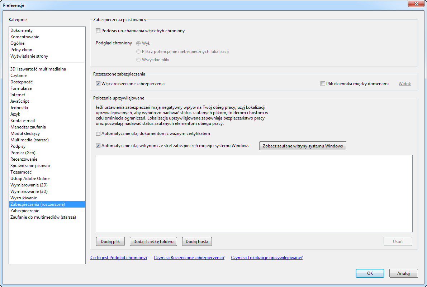Select 'Wymiarowanie (3D)' category

pyautogui.click(x=47, y=191)
